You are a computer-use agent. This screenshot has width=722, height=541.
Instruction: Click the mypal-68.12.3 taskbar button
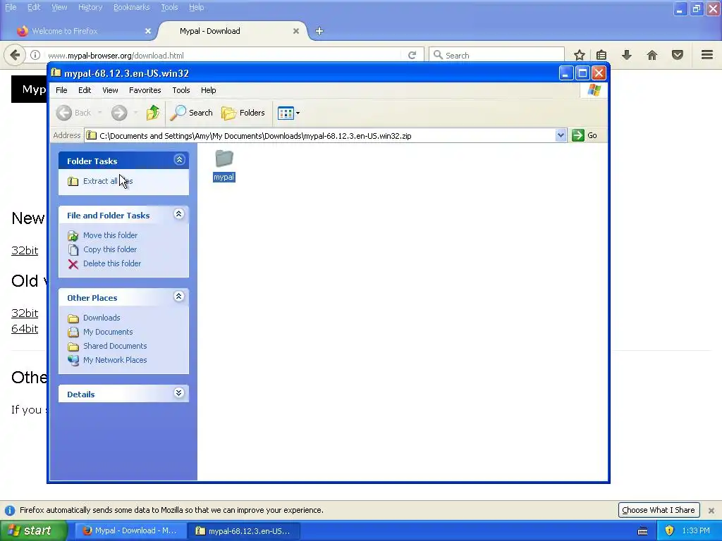click(x=244, y=531)
